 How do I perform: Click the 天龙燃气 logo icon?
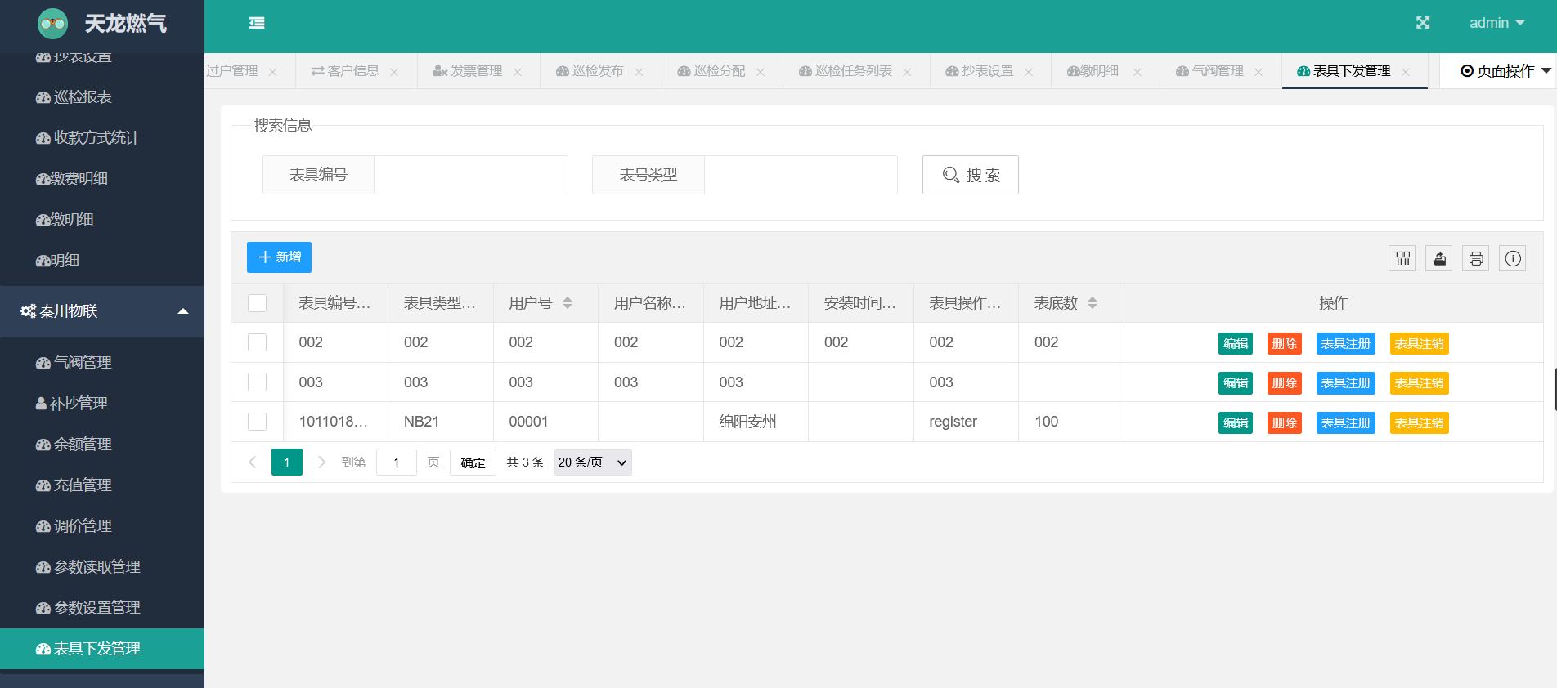tap(53, 24)
